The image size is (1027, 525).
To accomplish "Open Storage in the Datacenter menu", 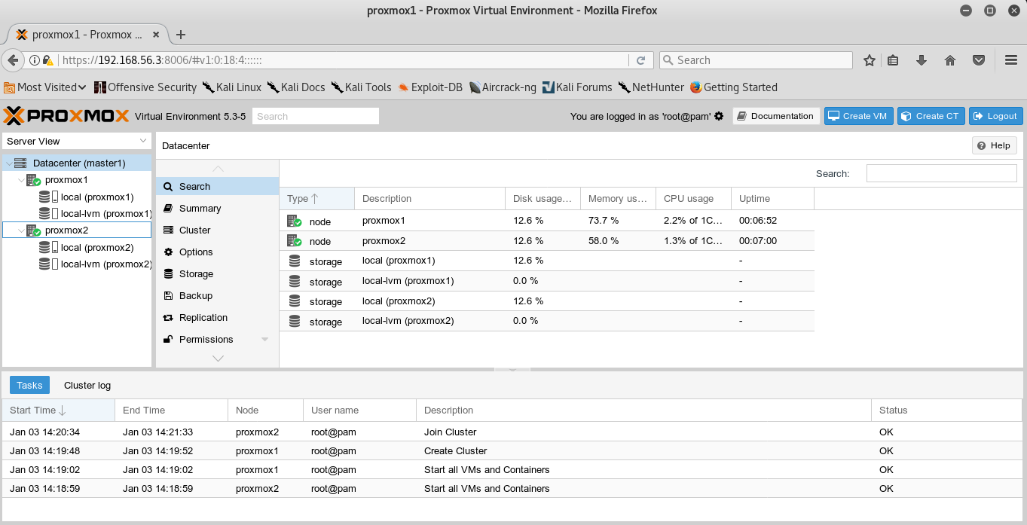I will 218,273.
